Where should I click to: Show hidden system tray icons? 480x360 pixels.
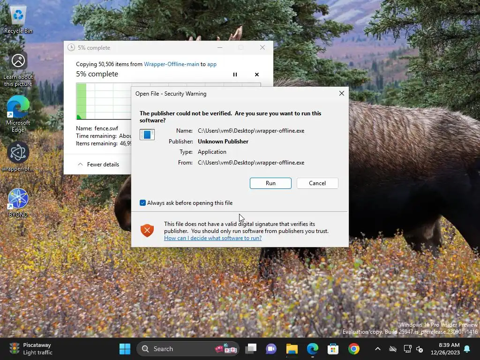pyautogui.click(x=378, y=349)
